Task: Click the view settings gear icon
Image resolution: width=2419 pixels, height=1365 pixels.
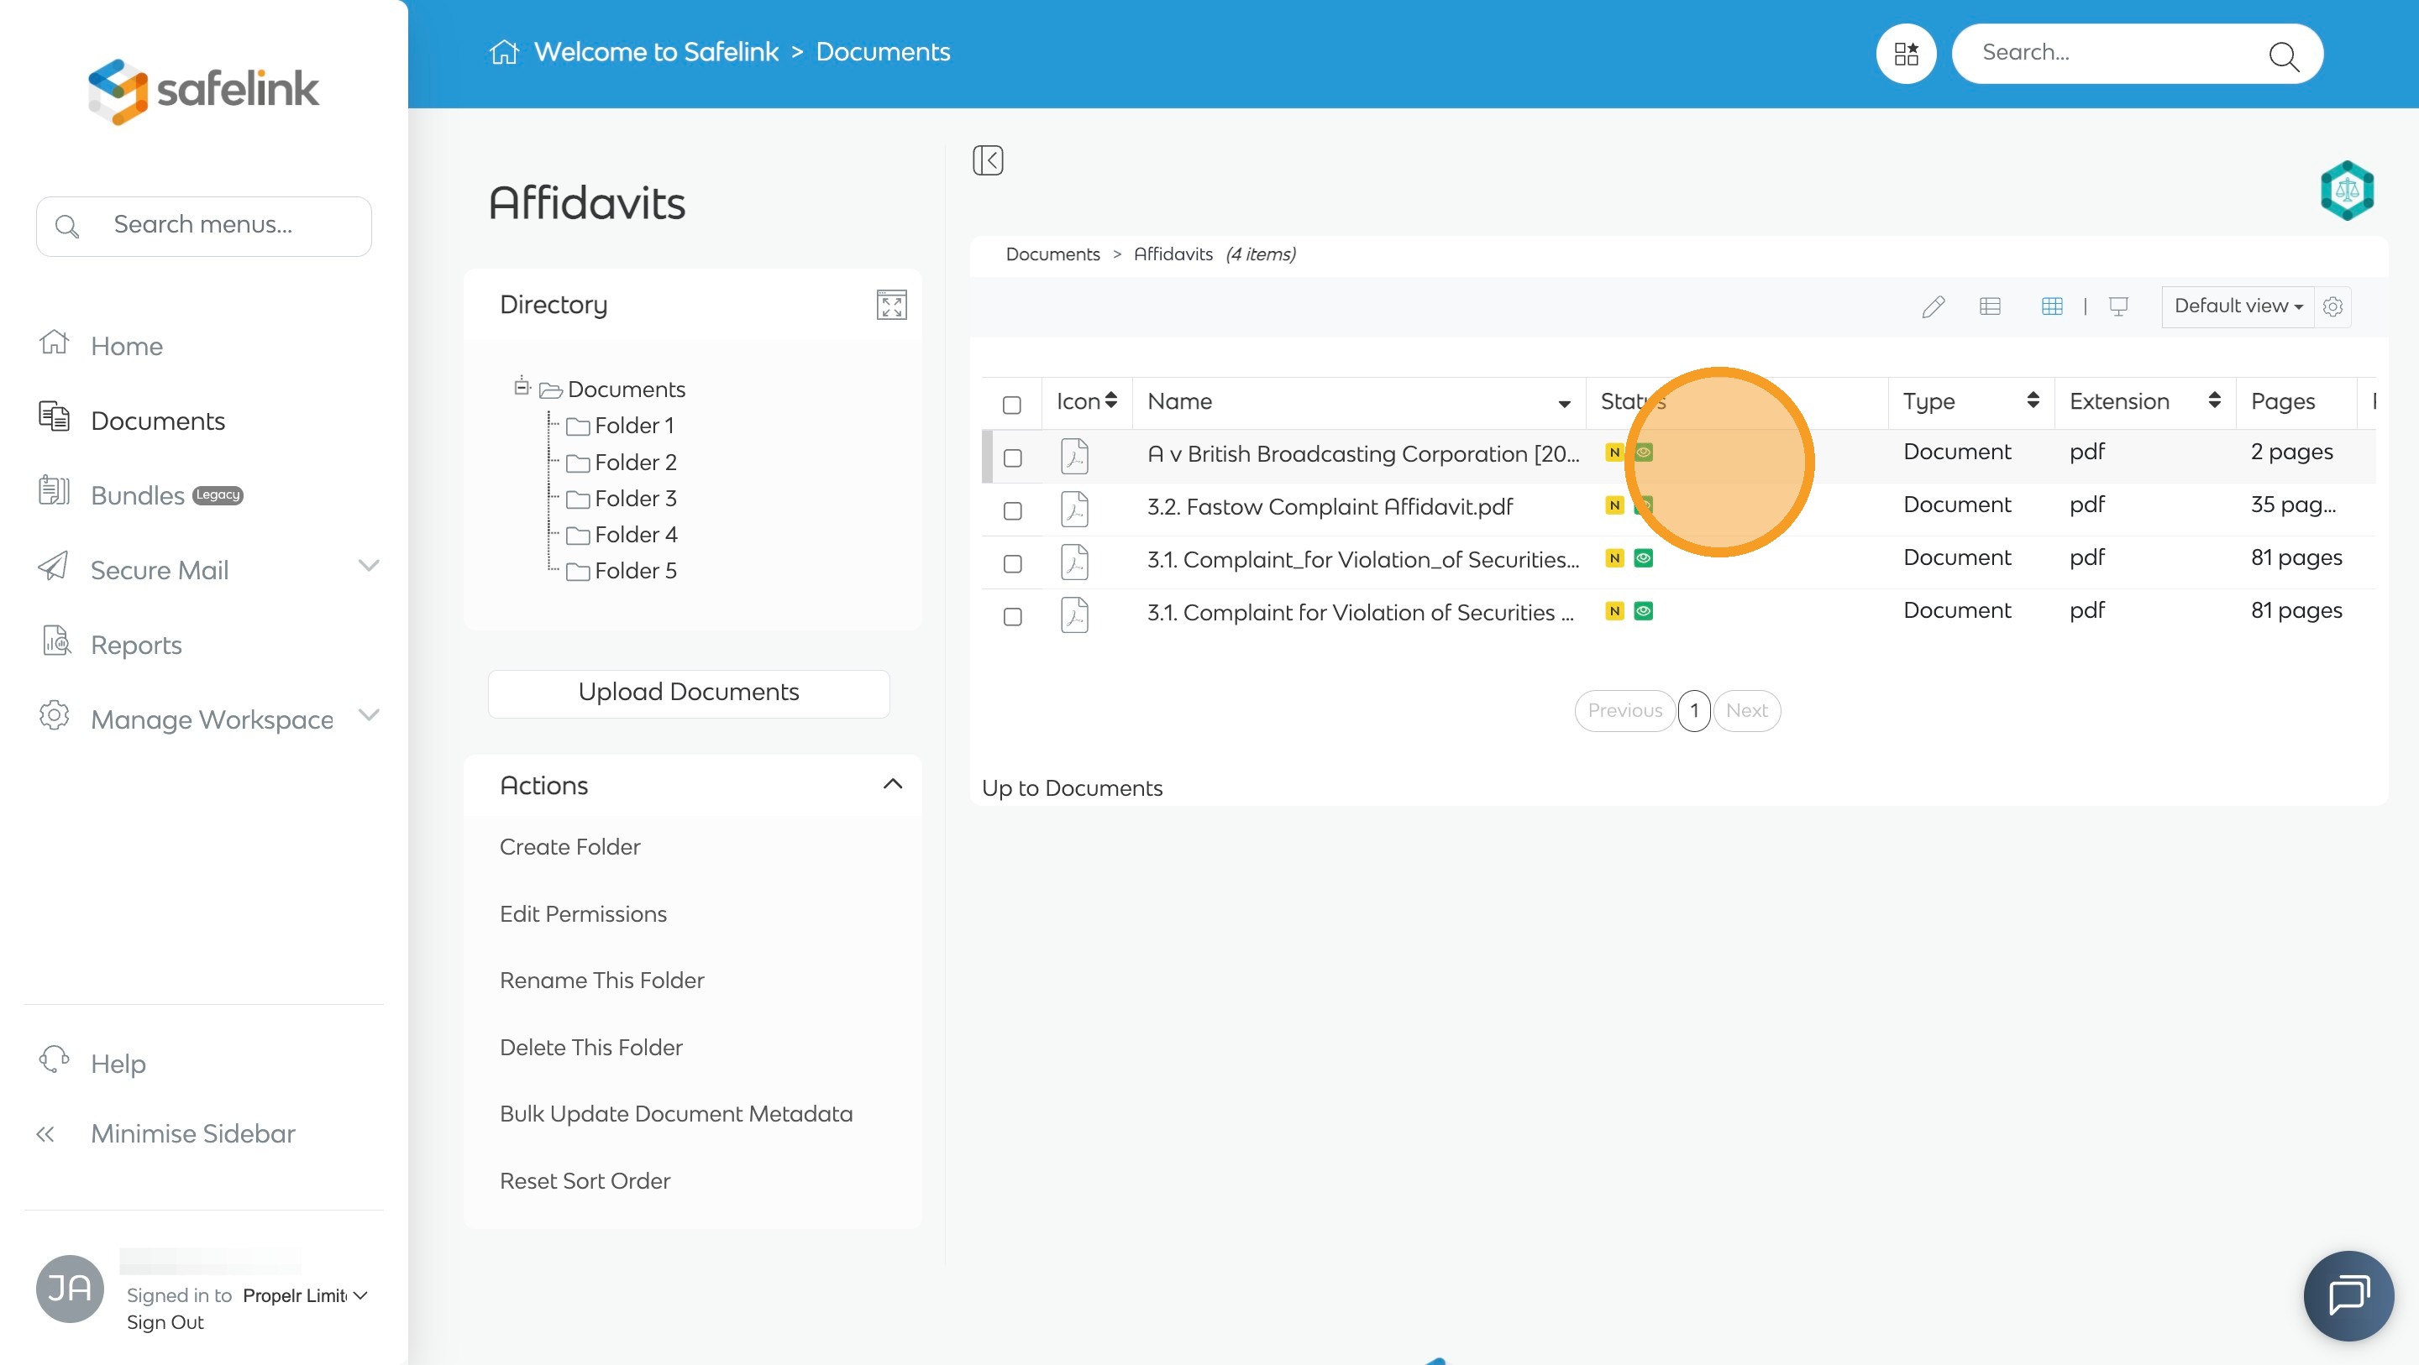Action: pyautogui.click(x=2332, y=307)
